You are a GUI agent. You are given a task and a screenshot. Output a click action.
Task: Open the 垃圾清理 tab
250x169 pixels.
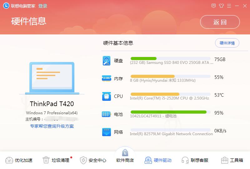[60, 160]
